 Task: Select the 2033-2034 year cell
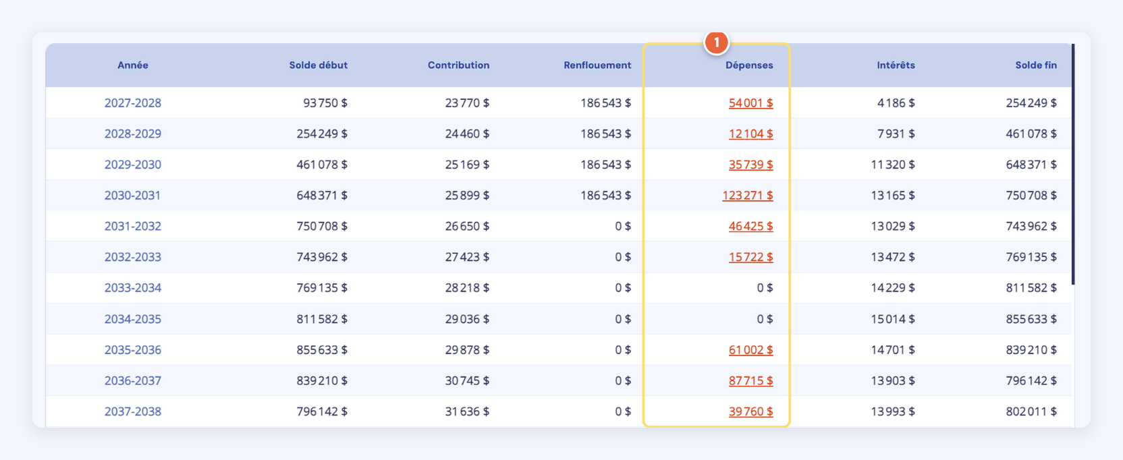pos(133,288)
